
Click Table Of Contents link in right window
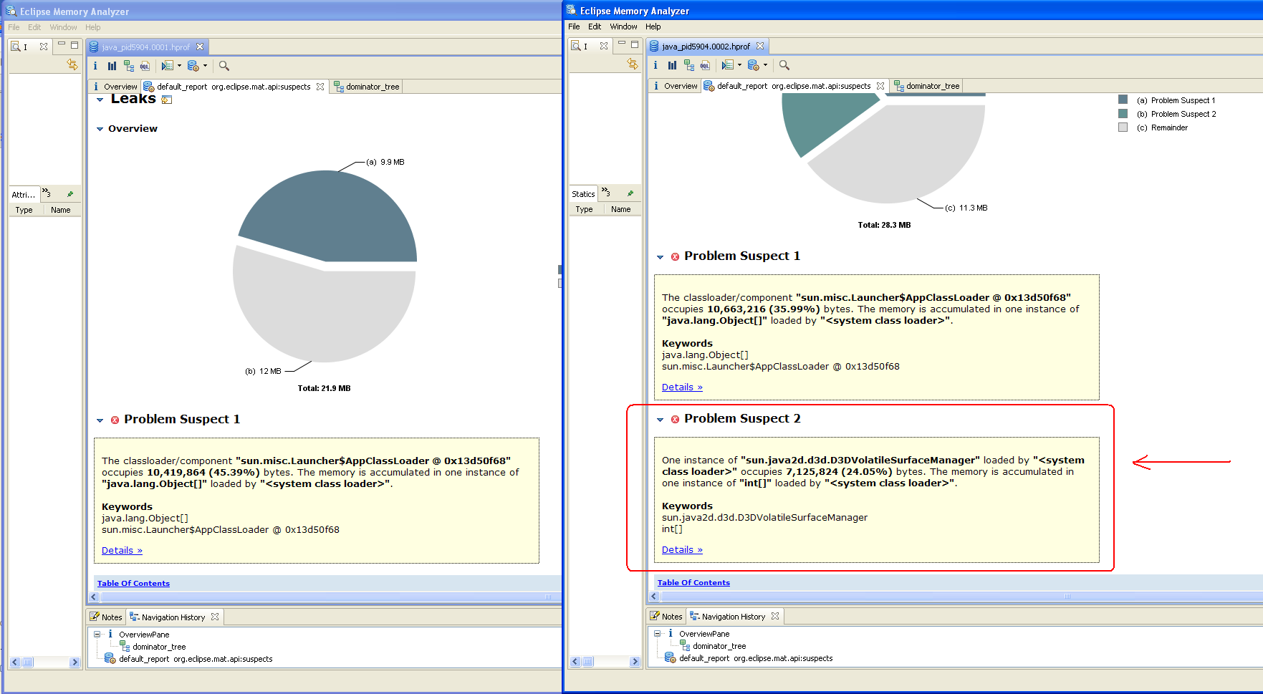[x=693, y=583]
